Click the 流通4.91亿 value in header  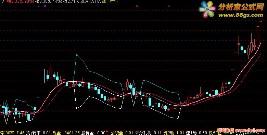[x=91, y=2]
